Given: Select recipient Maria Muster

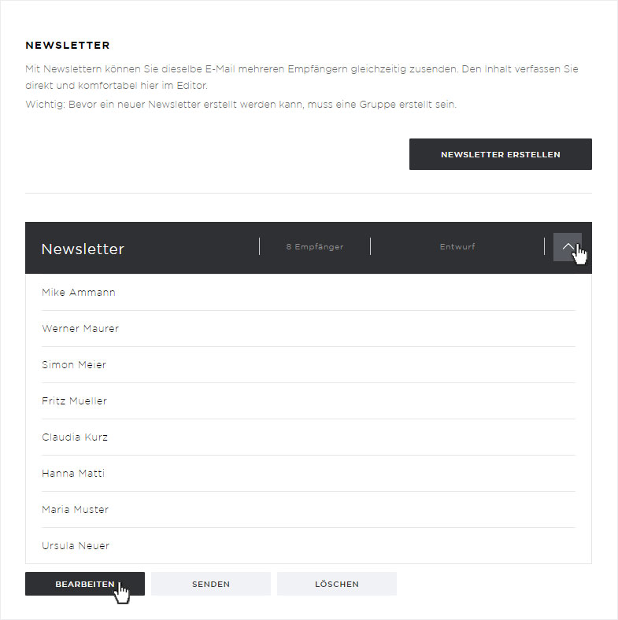Looking at the screenshot, I should pyautogui.click(x=309, y=509).
